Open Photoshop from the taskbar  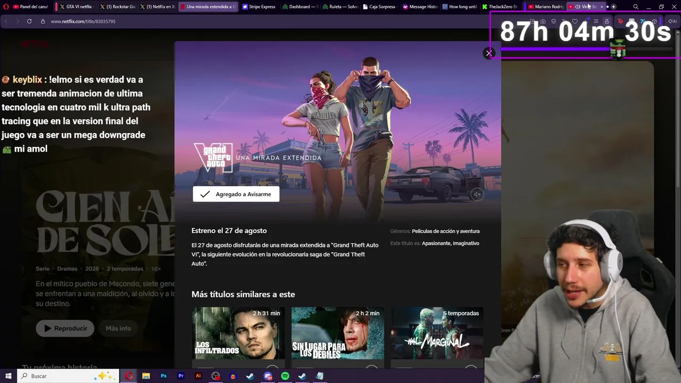click(163, 376)
